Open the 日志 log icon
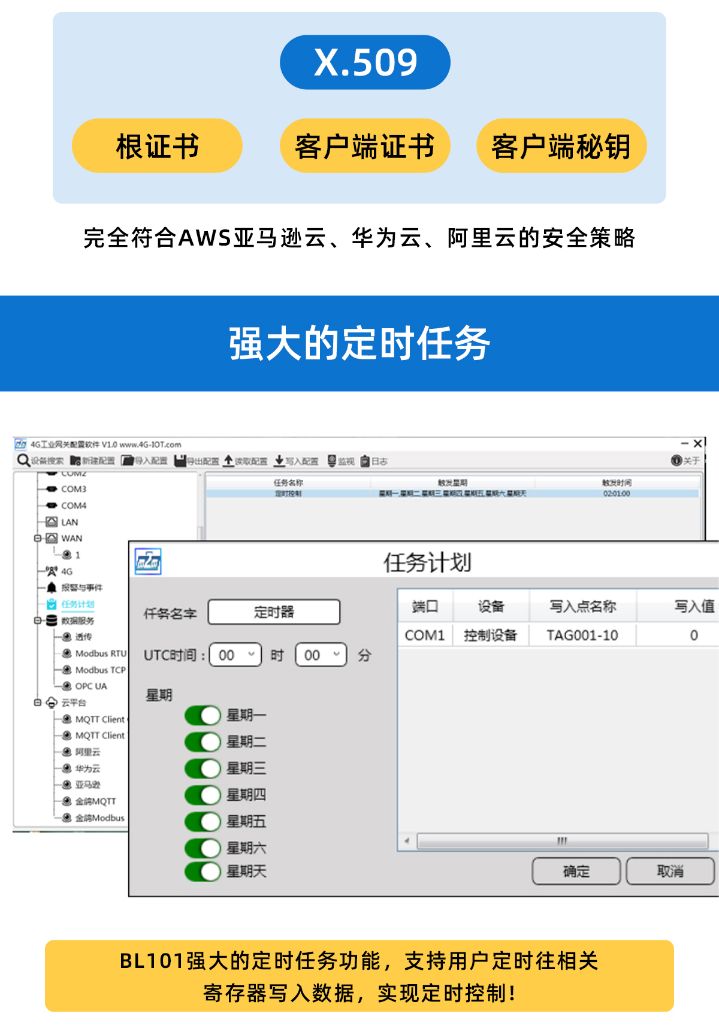The height and width of the screenshot is (1032, 719). tap(365, 461)
